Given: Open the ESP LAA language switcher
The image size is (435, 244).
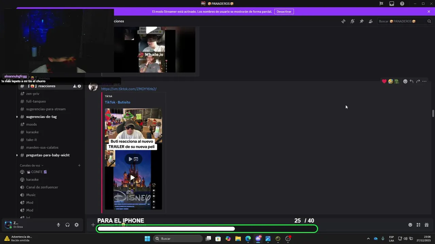Looking at the screenshot, I should (x=391, y=239).
